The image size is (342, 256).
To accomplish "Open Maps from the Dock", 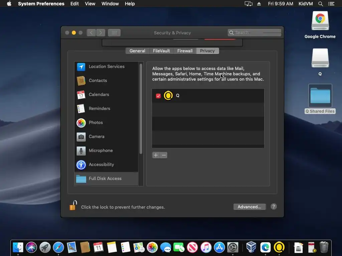I will click(139, 247).
